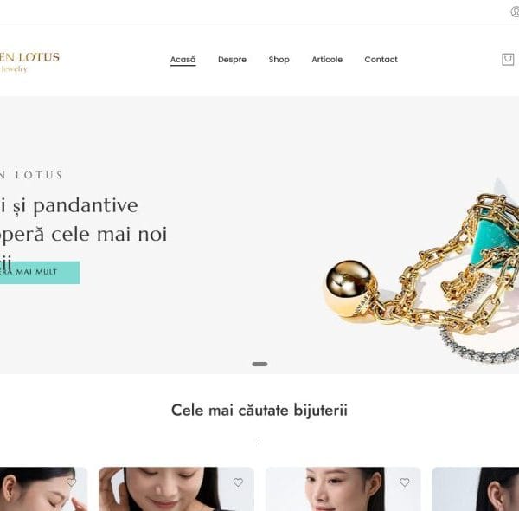519x511 pixels.
Task: Toggle the wishlist heart on the second product card
Action: point(238,482)
